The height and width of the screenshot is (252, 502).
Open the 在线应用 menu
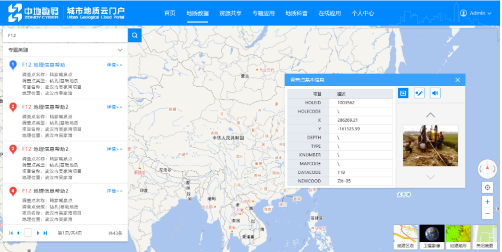[x=330, y=14]
